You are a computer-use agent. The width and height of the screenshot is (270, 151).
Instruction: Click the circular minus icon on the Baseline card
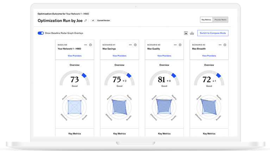90,45
